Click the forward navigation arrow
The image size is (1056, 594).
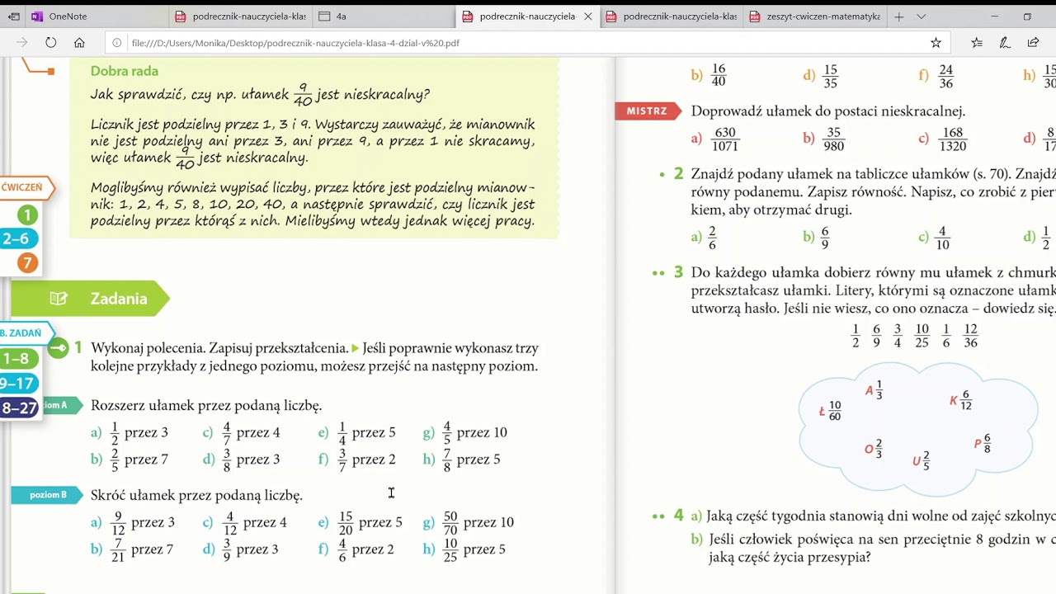point(22,43)
